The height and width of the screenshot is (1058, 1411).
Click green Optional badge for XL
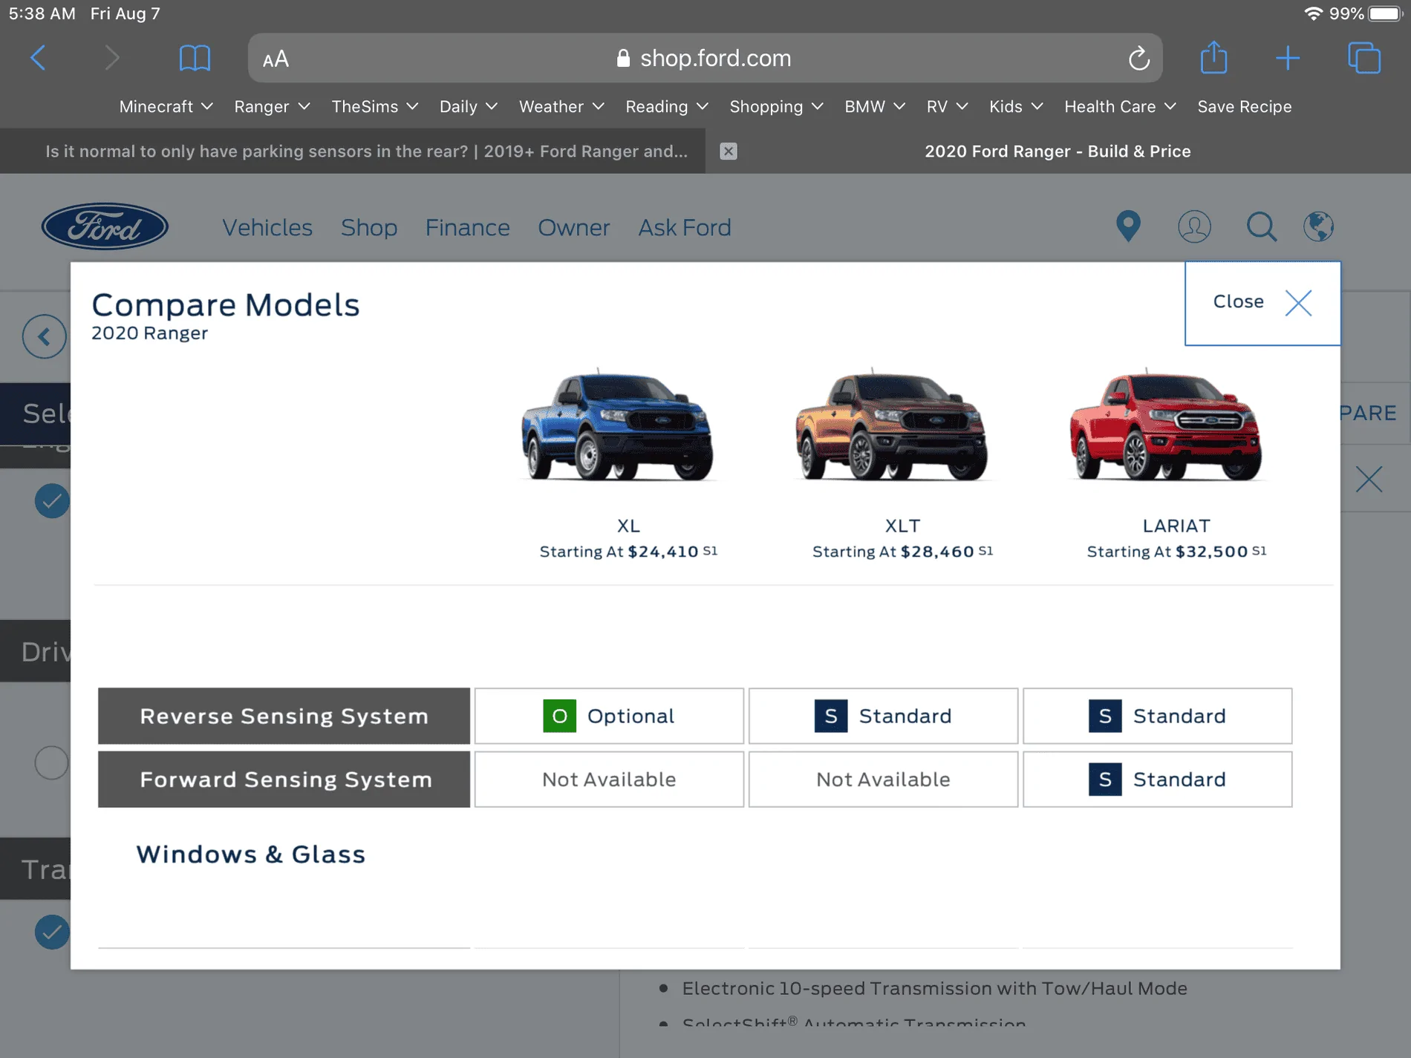559,716
